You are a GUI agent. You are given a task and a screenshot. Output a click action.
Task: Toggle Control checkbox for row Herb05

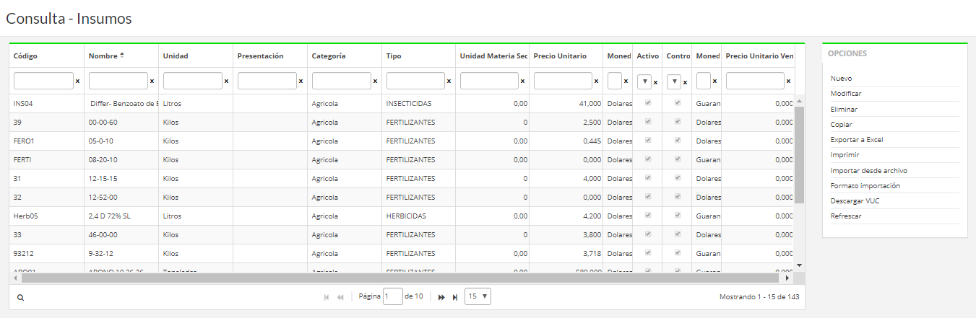tap(678, 216)
